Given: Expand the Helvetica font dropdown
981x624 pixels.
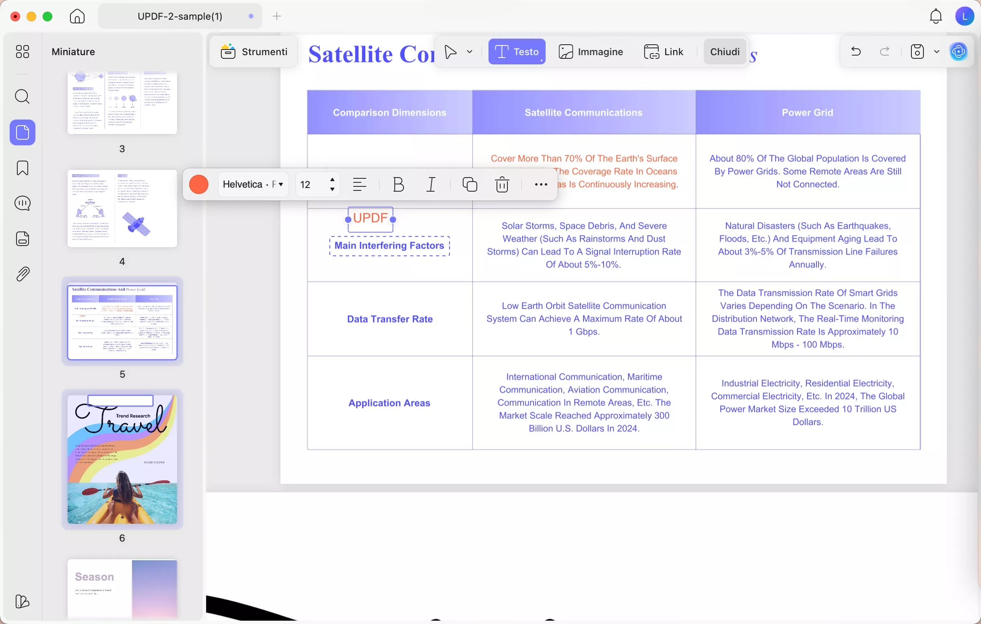Looking at the screenshot, I should (x=253, y=185).
